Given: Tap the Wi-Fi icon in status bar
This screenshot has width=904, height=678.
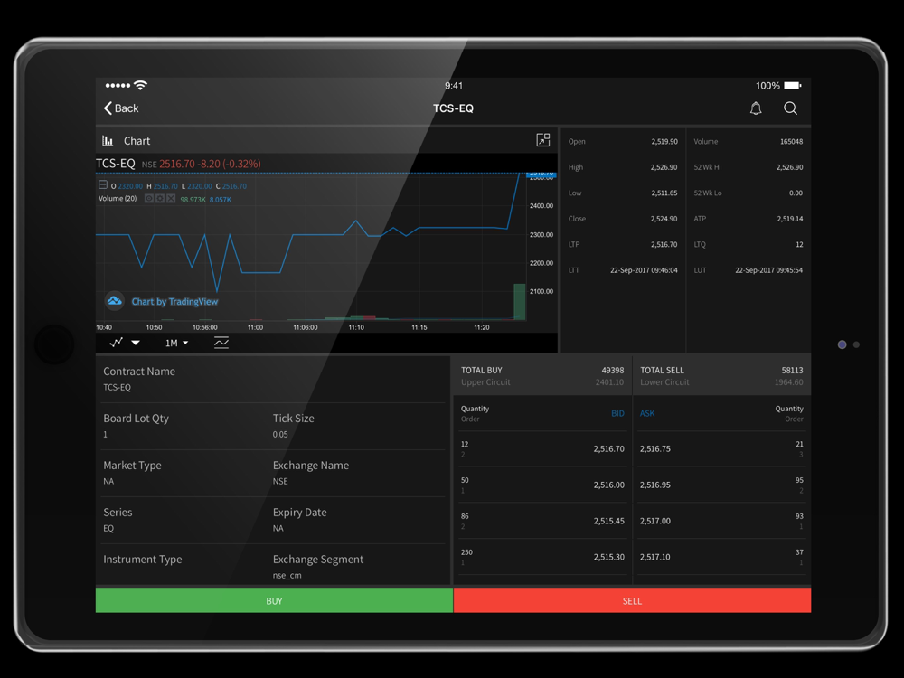Looking at the screenshot, I should (x=140, y=85).
